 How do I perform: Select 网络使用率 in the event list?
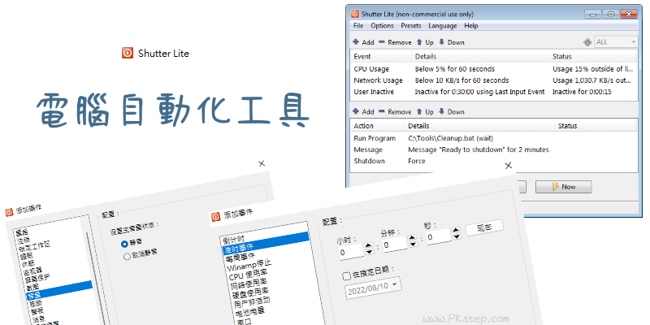[x=249, y=284]
